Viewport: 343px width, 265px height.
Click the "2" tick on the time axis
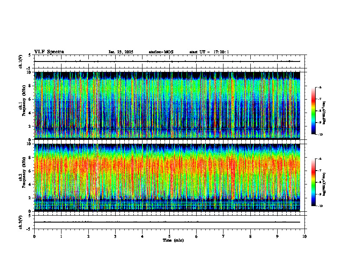88,236
